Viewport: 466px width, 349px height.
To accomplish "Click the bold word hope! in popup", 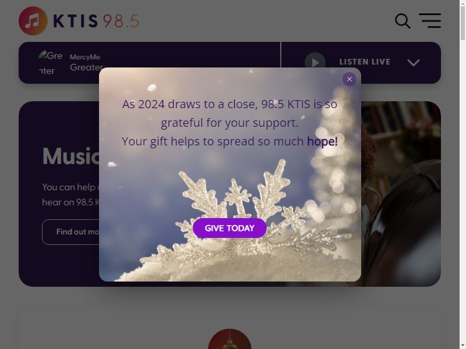I will (x=323, y=141).
